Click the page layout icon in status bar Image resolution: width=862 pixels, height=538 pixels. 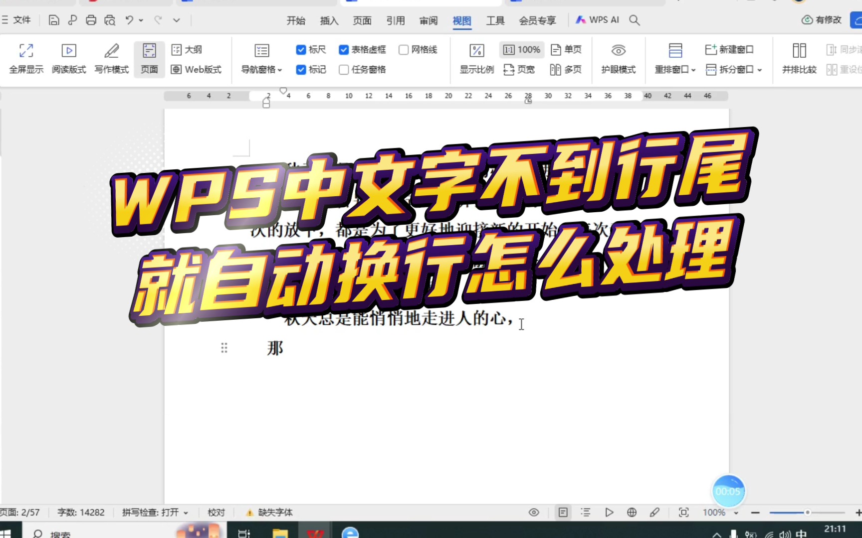(x=563, y=512)
